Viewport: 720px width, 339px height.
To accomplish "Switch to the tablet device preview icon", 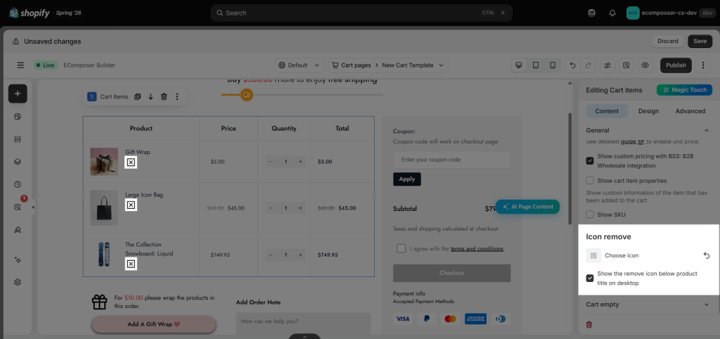I will coord(535,65).
